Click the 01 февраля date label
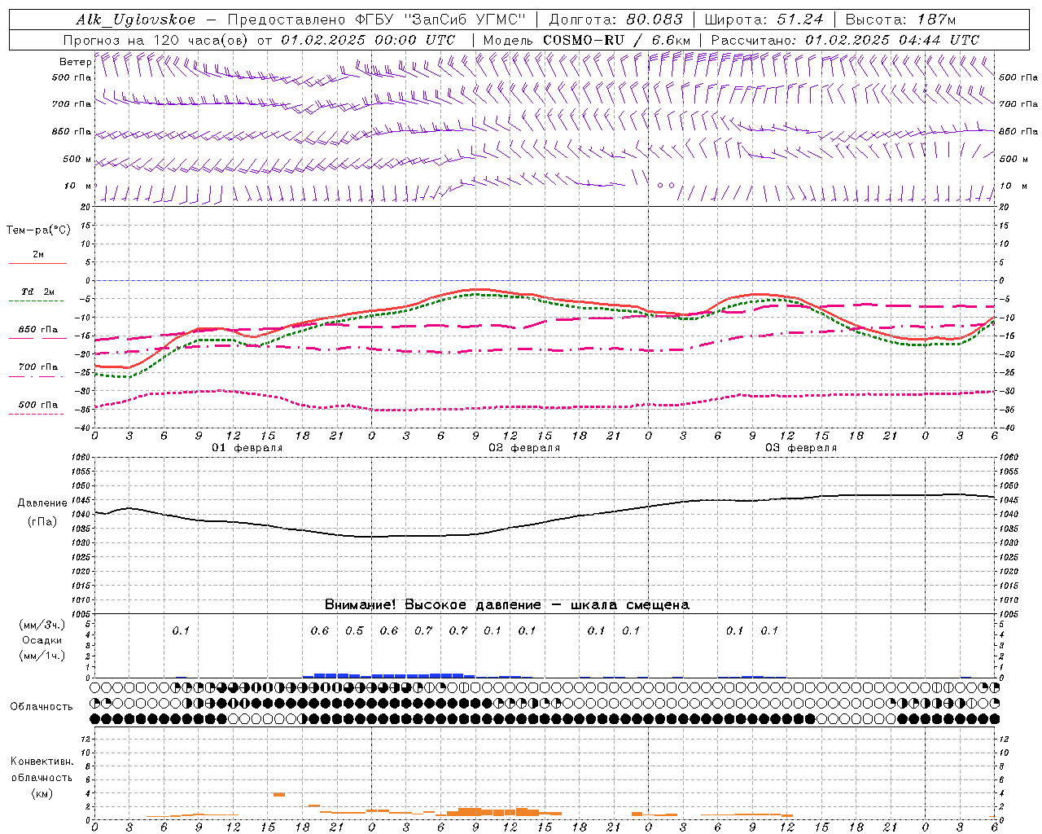Screen dimensions: 1042x834 (247, 448)
